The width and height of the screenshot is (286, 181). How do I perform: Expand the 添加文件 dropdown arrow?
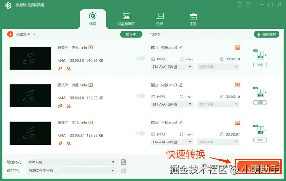pos(34,34)
